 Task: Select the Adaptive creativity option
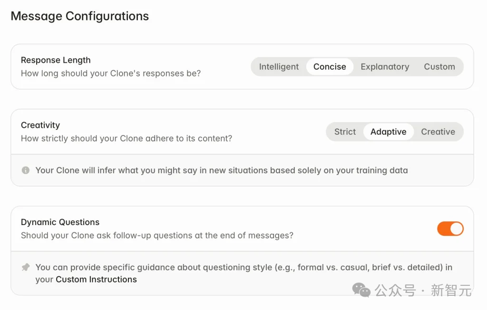click(x=388, y=132)
